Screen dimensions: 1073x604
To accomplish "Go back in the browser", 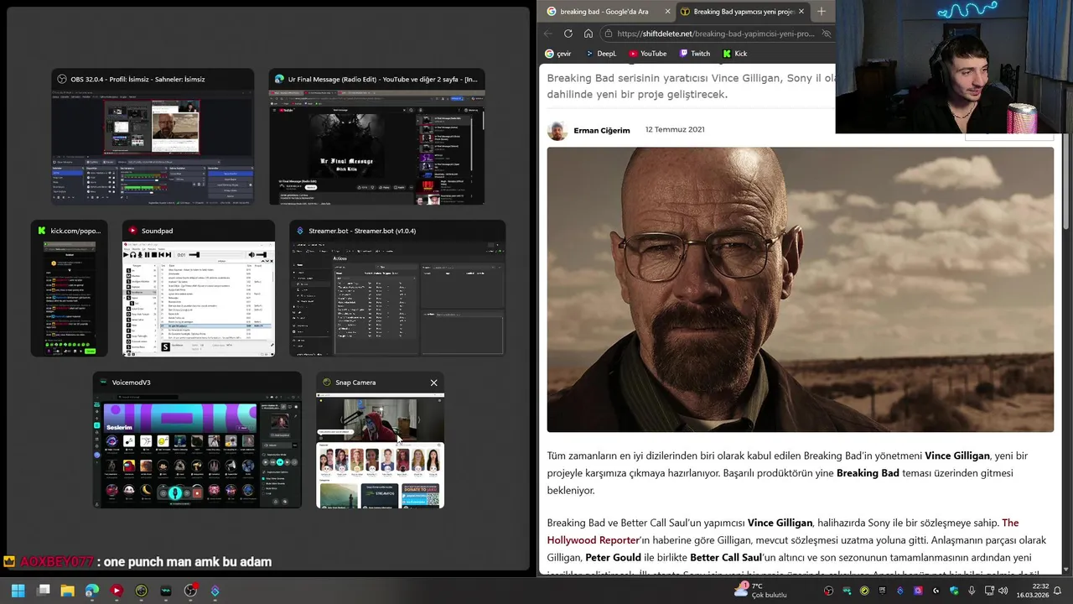I will coord(548,34).
